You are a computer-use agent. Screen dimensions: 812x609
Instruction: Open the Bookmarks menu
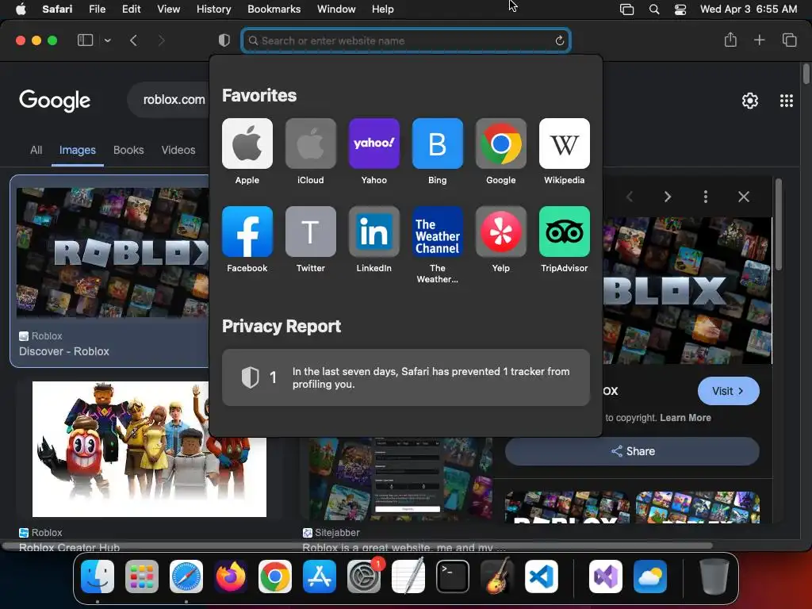coord(274,10)
